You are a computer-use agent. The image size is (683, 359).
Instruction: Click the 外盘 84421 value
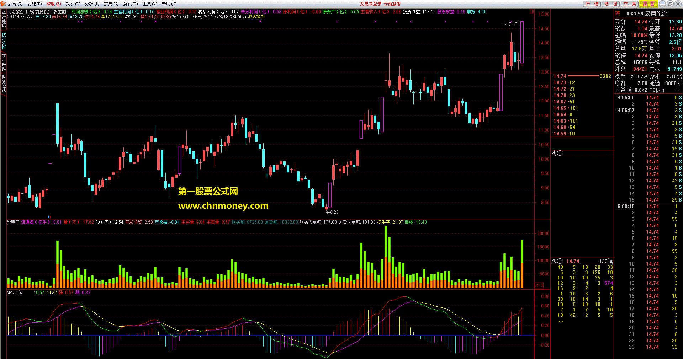click(640, 69)
